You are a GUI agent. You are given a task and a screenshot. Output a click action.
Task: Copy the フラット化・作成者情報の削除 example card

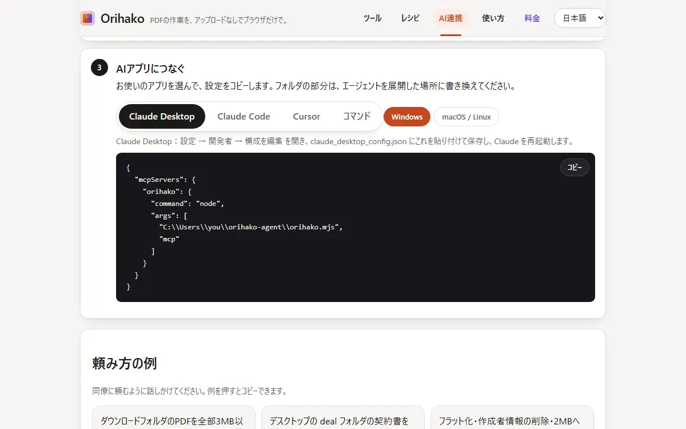[512, 418]
